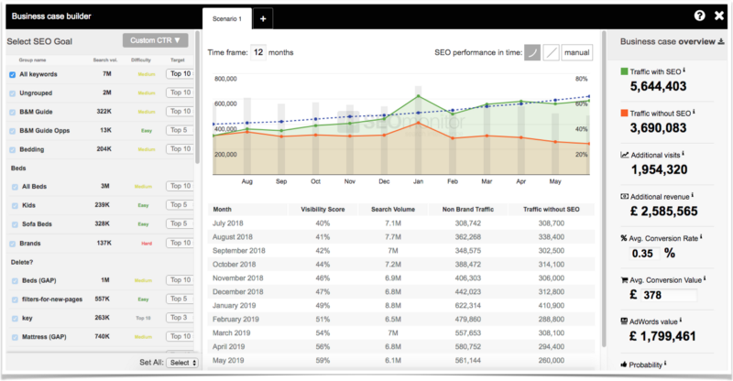The height and width of the screenshot is (381, 733).
Task: Open target dropdown for Beds (GAP)
Action: tap(180, 280)
